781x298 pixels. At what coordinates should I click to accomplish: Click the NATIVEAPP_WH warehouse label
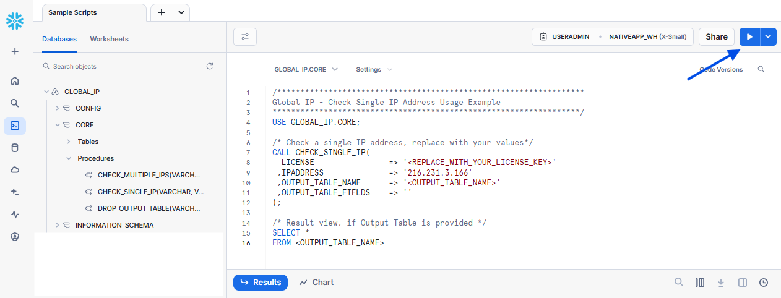pyautogui.click(x=632, y=36)
